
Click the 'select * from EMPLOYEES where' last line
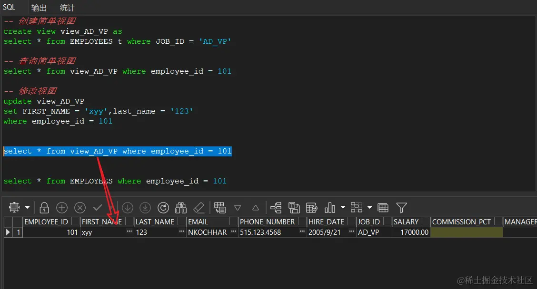coord(115,181)
